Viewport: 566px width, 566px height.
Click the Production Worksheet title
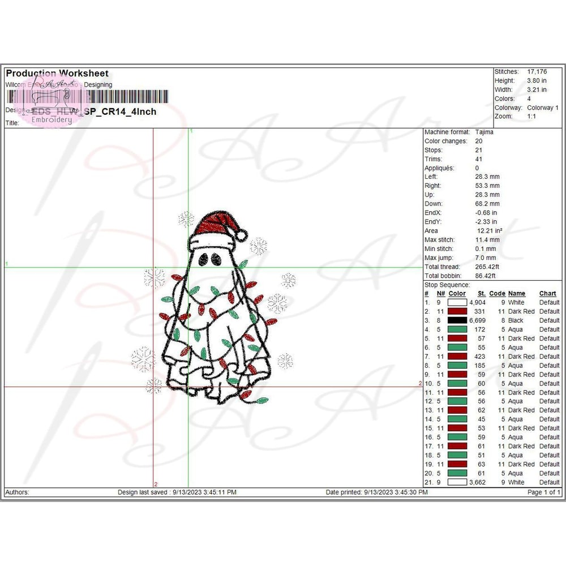(x=57, y=74)
